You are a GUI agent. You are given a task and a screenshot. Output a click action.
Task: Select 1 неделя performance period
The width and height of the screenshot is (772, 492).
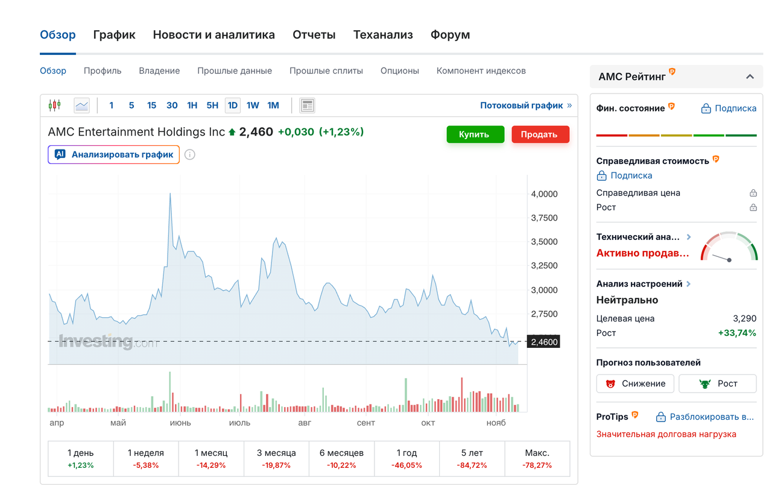coord(146,459)
